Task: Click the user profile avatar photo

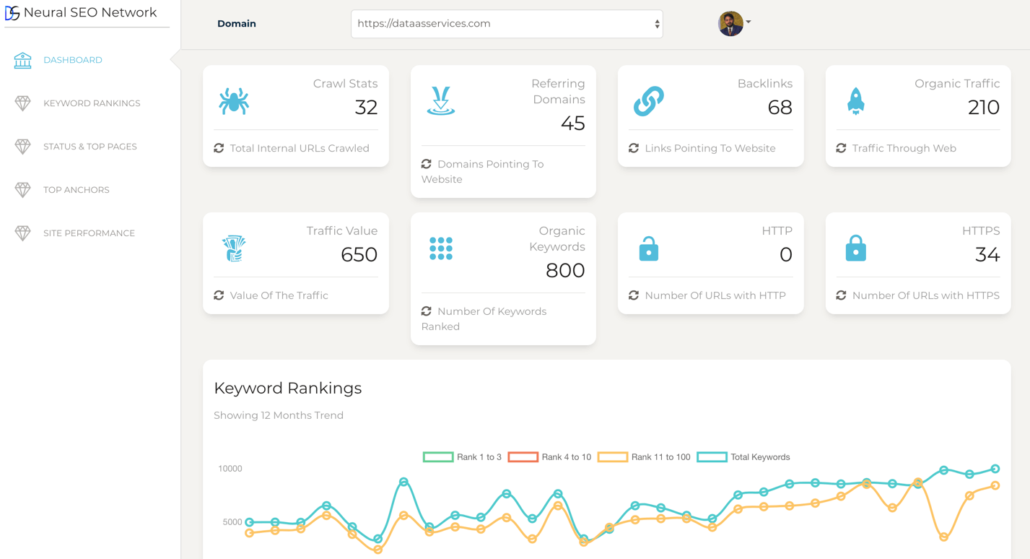Action: point(730,24)
